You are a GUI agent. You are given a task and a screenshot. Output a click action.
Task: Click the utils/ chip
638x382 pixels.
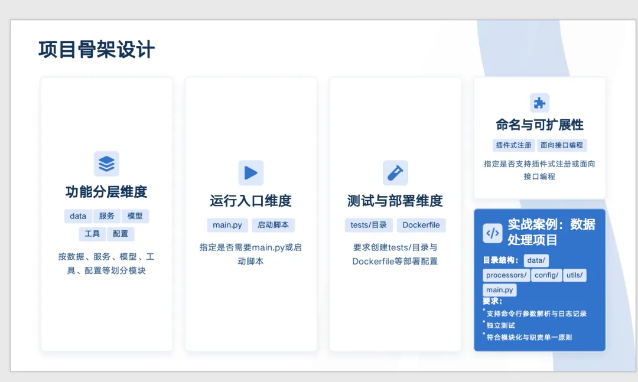pyautogui.click(x=575, y=275)
